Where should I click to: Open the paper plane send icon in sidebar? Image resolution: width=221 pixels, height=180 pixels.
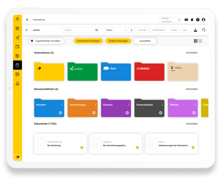(x=17, y=38)
